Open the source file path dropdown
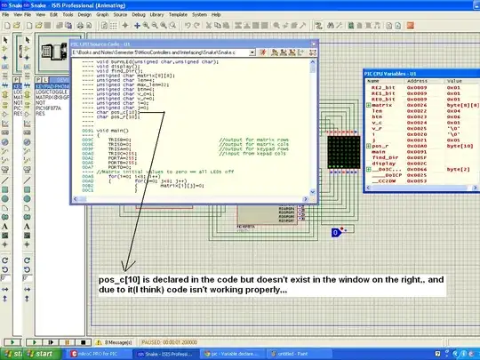 252,52
